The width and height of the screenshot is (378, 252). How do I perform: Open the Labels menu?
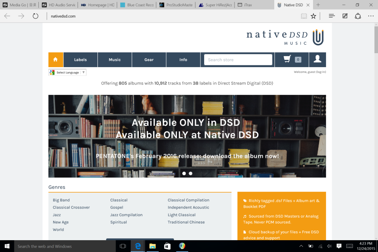[x=80, y=59]
